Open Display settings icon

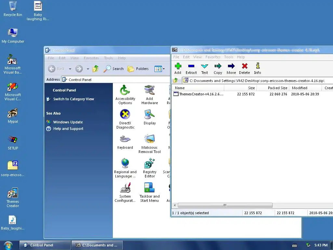tap(150, 117)
